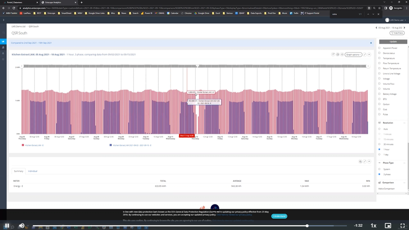Tick the Carbon checkbox
The height and width of the screenshot is (230, 409).
tap(379, 104)
